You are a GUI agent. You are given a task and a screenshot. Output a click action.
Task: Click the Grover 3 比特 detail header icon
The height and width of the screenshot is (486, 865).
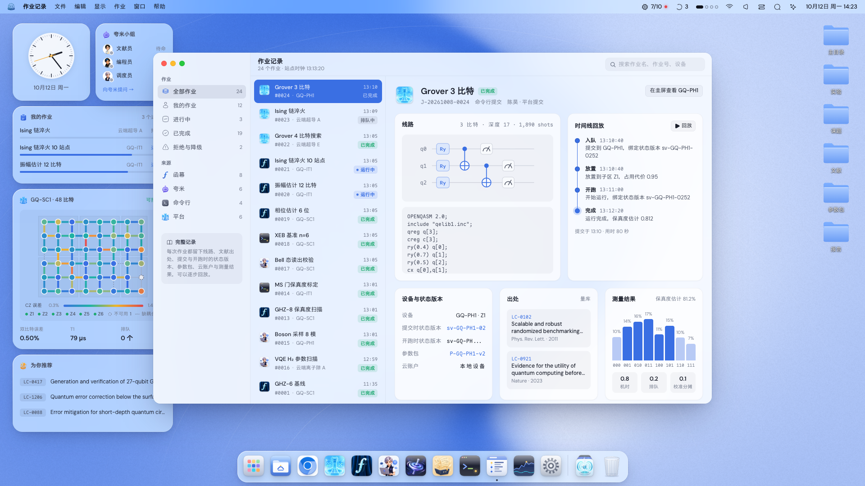pos(404,95)
